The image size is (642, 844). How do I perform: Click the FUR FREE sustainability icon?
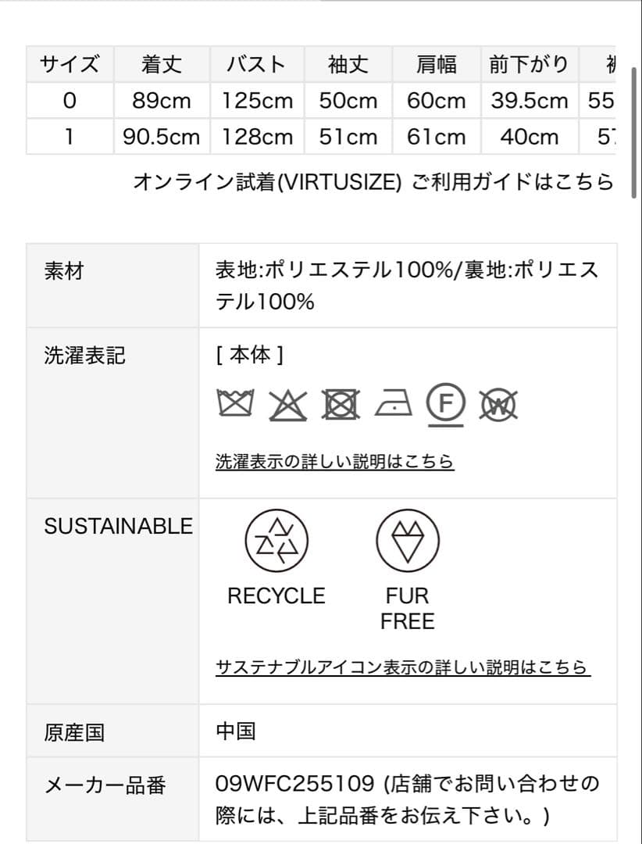pos(407,540)
